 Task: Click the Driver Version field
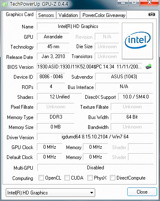[x=95, y=137]
